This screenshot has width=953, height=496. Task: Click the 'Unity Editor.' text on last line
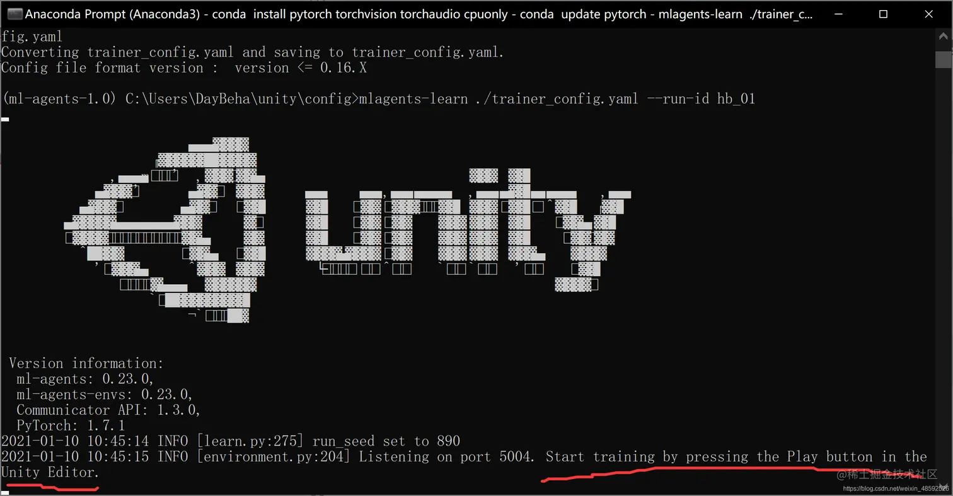point(50,472)
